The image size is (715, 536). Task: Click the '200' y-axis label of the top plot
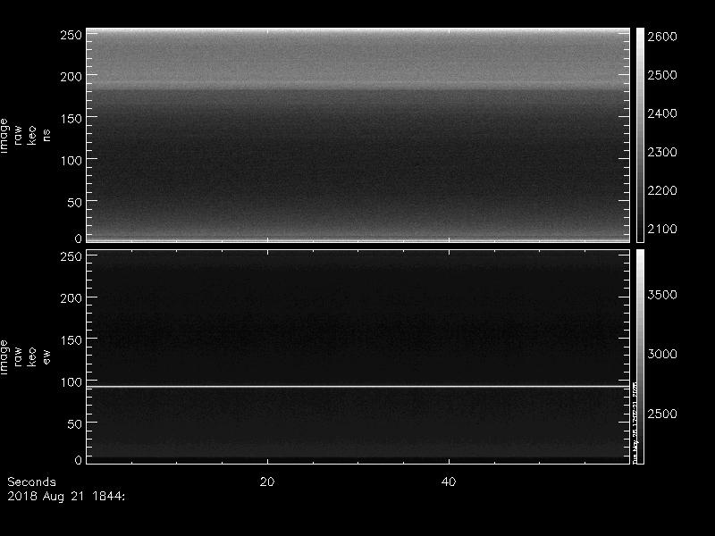pos(71,77)
